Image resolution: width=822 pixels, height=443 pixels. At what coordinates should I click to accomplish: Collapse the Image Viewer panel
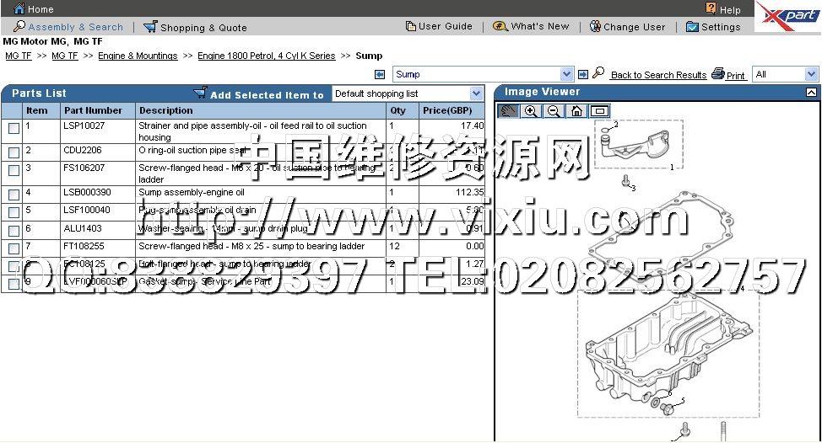pyautogui.click(x=811, y=93)
